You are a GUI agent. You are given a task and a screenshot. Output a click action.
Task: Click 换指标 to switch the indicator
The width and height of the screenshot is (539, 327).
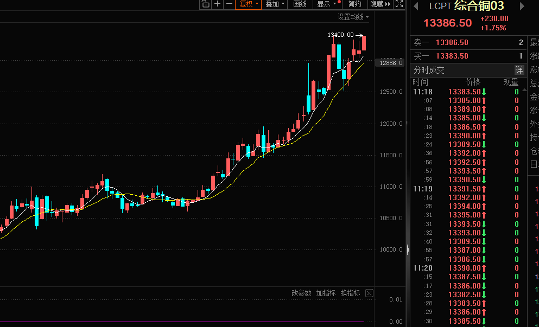point(350,293)
